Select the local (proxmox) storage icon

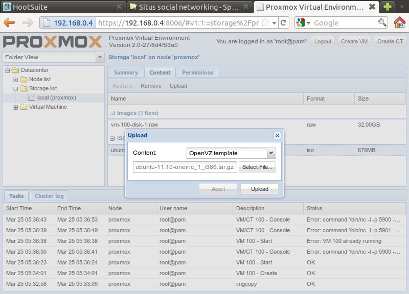[x=32, y=97]
